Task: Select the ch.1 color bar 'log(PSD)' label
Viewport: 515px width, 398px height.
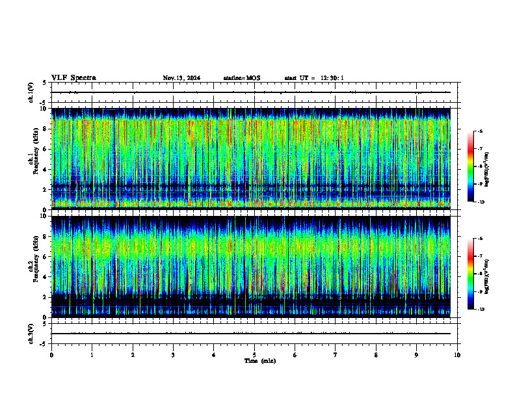Action: 487,169
